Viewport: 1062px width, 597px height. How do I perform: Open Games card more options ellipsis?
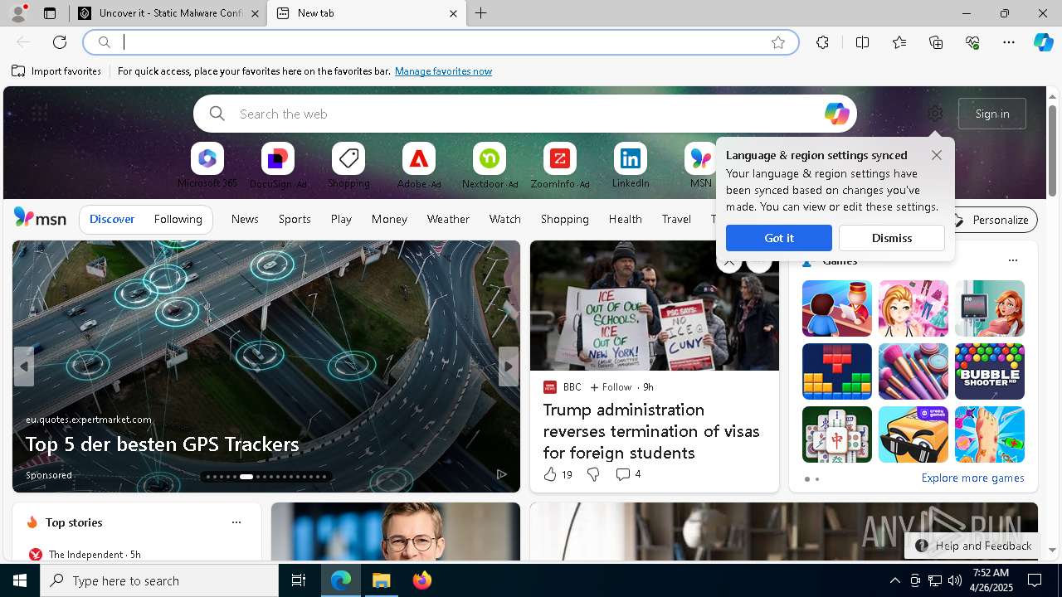pyautogui.click(x=1012, y=260)
